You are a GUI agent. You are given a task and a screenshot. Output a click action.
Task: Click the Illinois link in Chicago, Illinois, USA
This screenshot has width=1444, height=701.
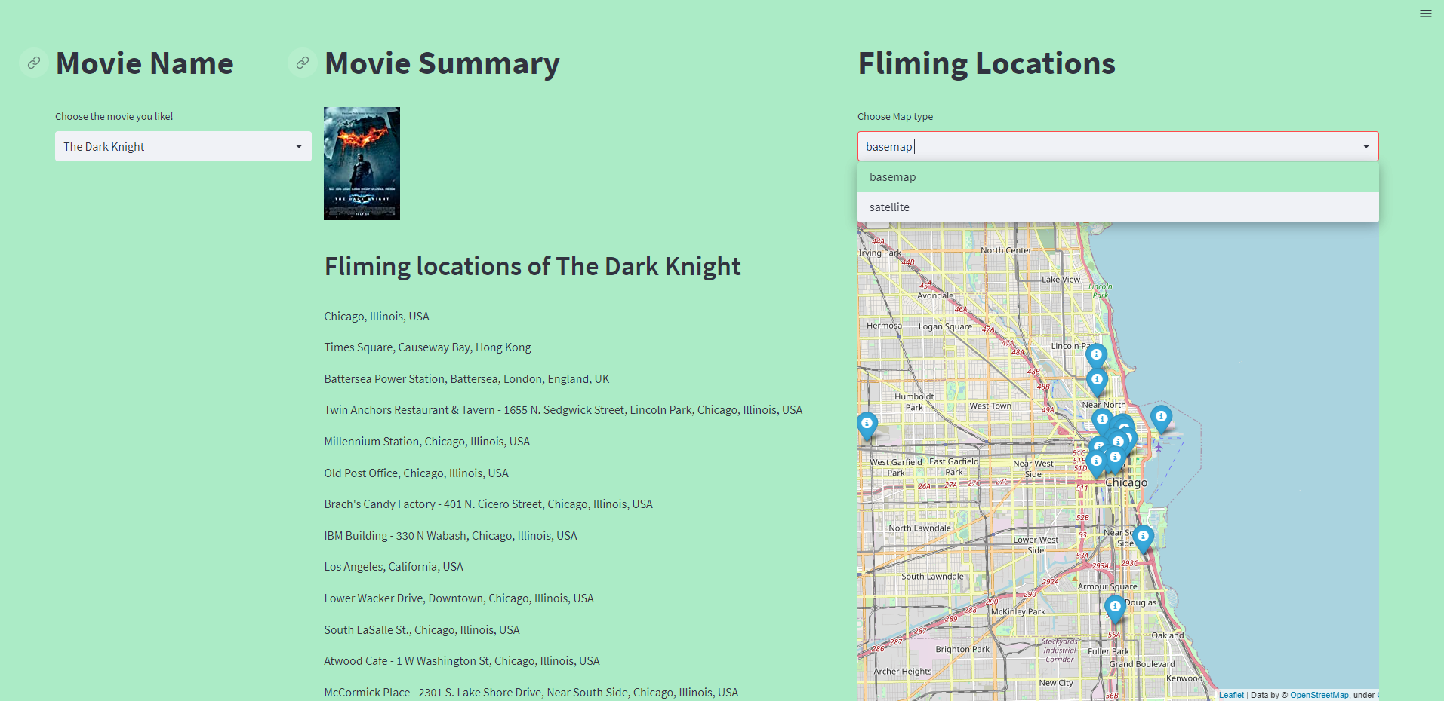pos(386,316)
